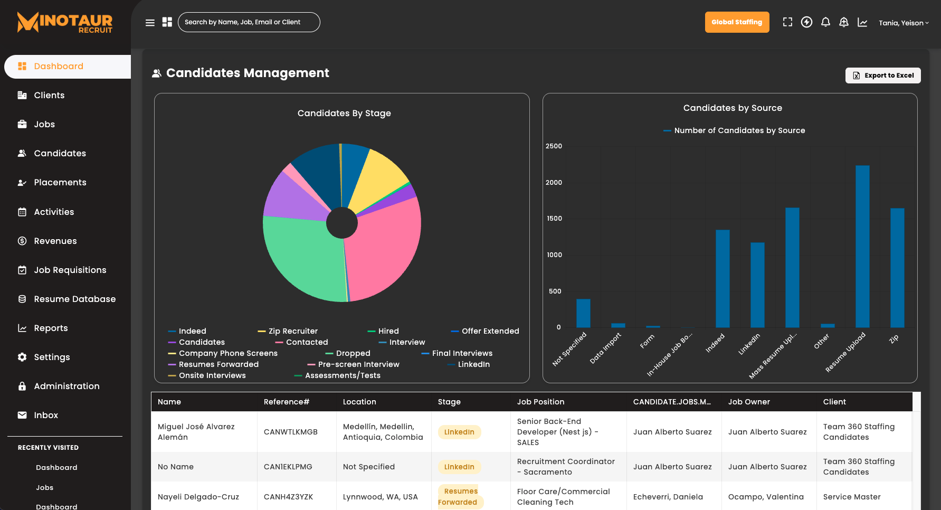Open the line chart analytics icon

point(862,22)
